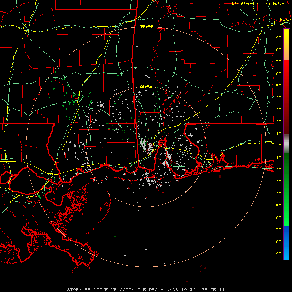Screen dimensions: 292x292
Task: Select the -70 value on the velocity scale
Action: tap(277, 230)
